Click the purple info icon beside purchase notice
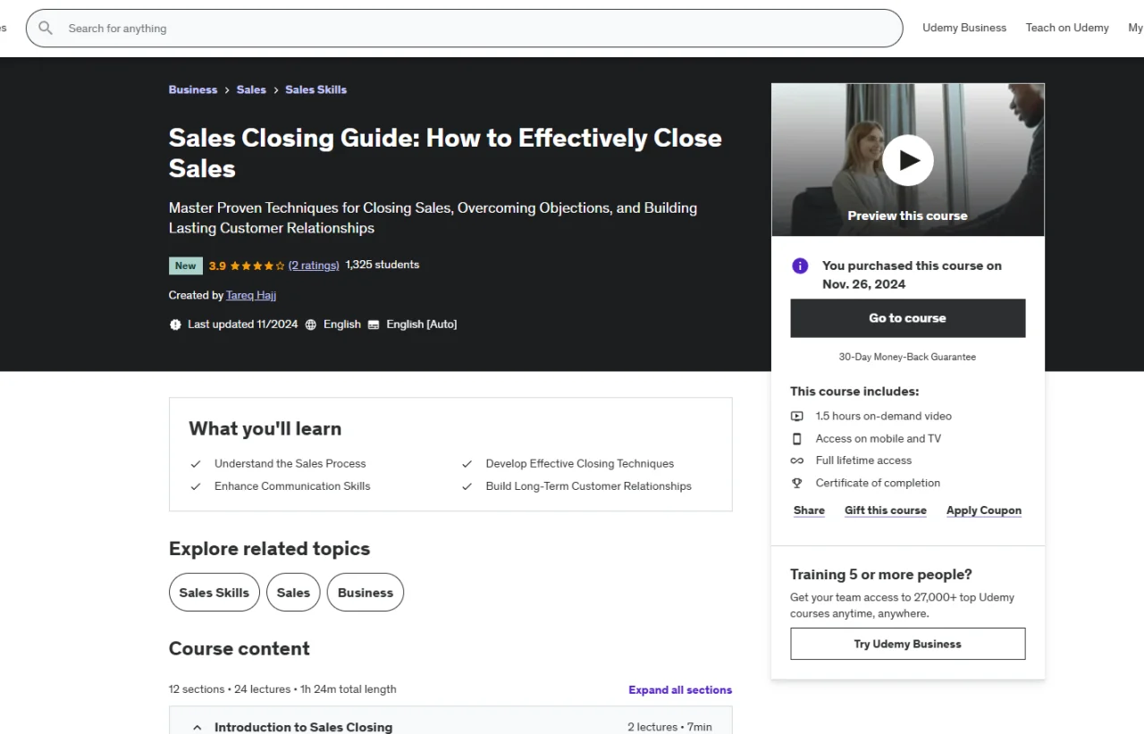 coord(800,266)
